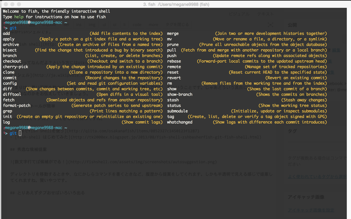Image resolution: width=351 pixels, height=219 pixels.
Task: Select the 'pull' git completion
Action: [171, 50]
